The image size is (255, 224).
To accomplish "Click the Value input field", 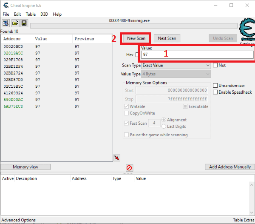I will pyautogui.click(x=197, y=55).
